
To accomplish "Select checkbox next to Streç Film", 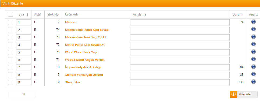I will [10, 82].
